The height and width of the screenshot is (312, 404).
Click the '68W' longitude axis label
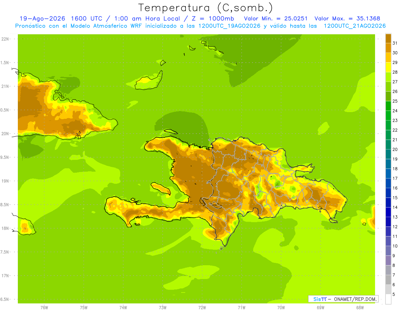click(x=360, y=308)
